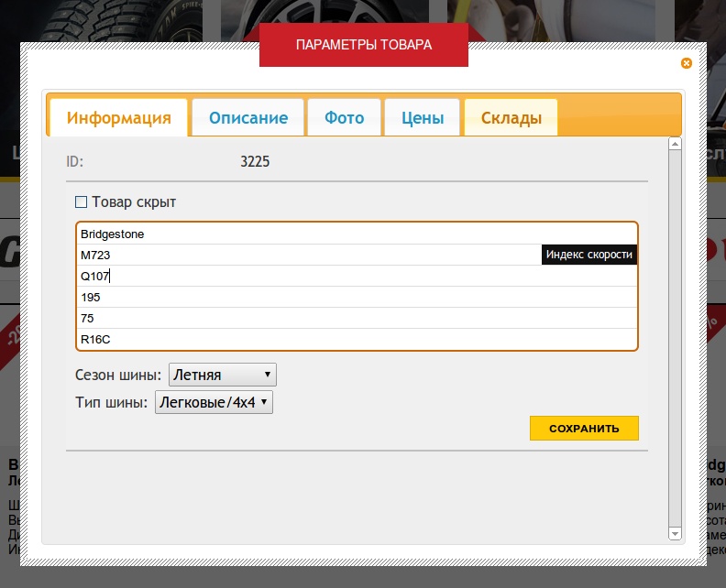Toggle the 'Товар скрыт' checkbox
The height and width of the screenshot is (588, 726).
tap(81, 202)
